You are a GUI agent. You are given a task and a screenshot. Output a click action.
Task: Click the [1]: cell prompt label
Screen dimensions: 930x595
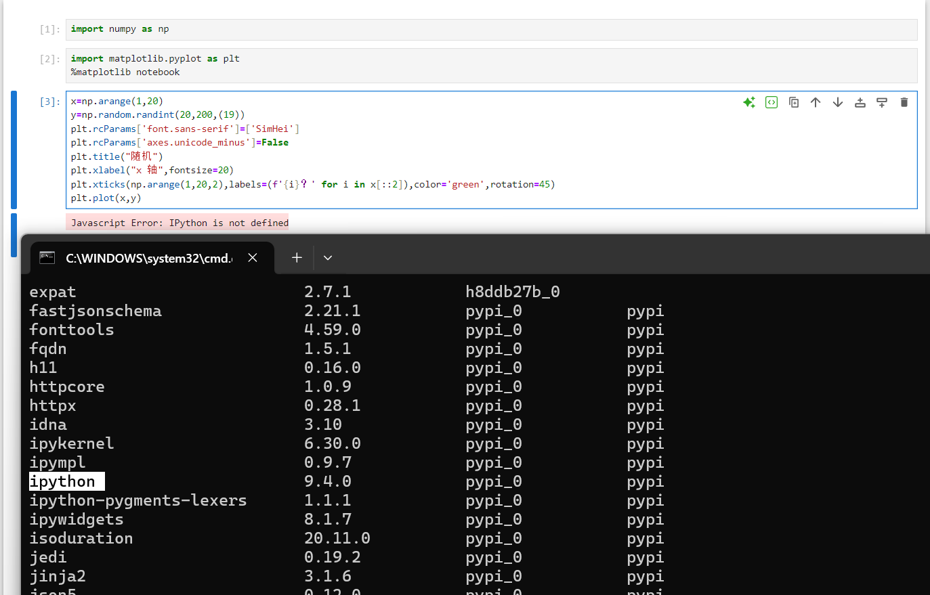pos(49,29)
